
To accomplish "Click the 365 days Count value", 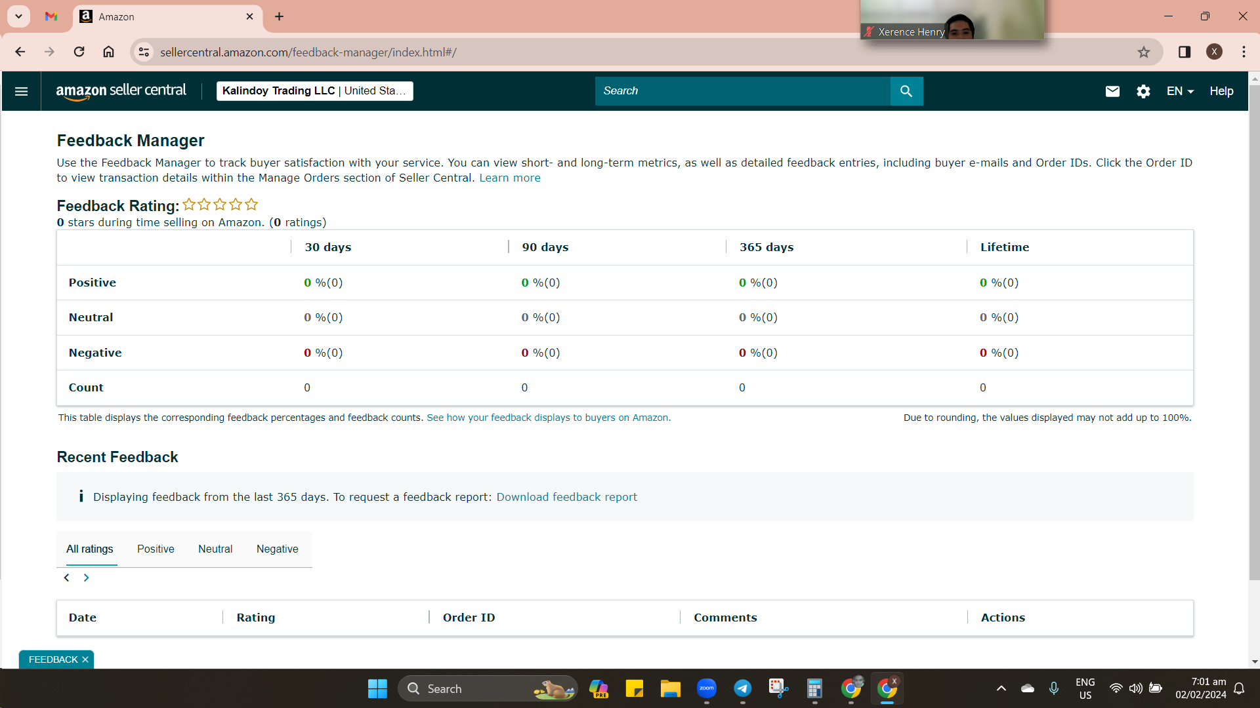I will [x=742, y=387].
